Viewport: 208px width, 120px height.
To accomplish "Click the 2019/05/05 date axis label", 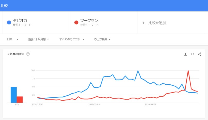I will tap(94, 104).
